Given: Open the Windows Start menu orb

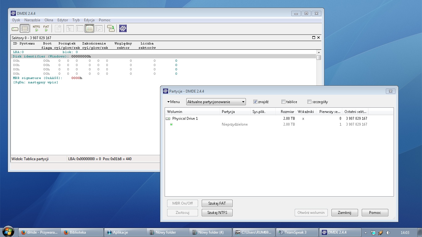Looking at the screenshot, I should [x=8, y=232].
